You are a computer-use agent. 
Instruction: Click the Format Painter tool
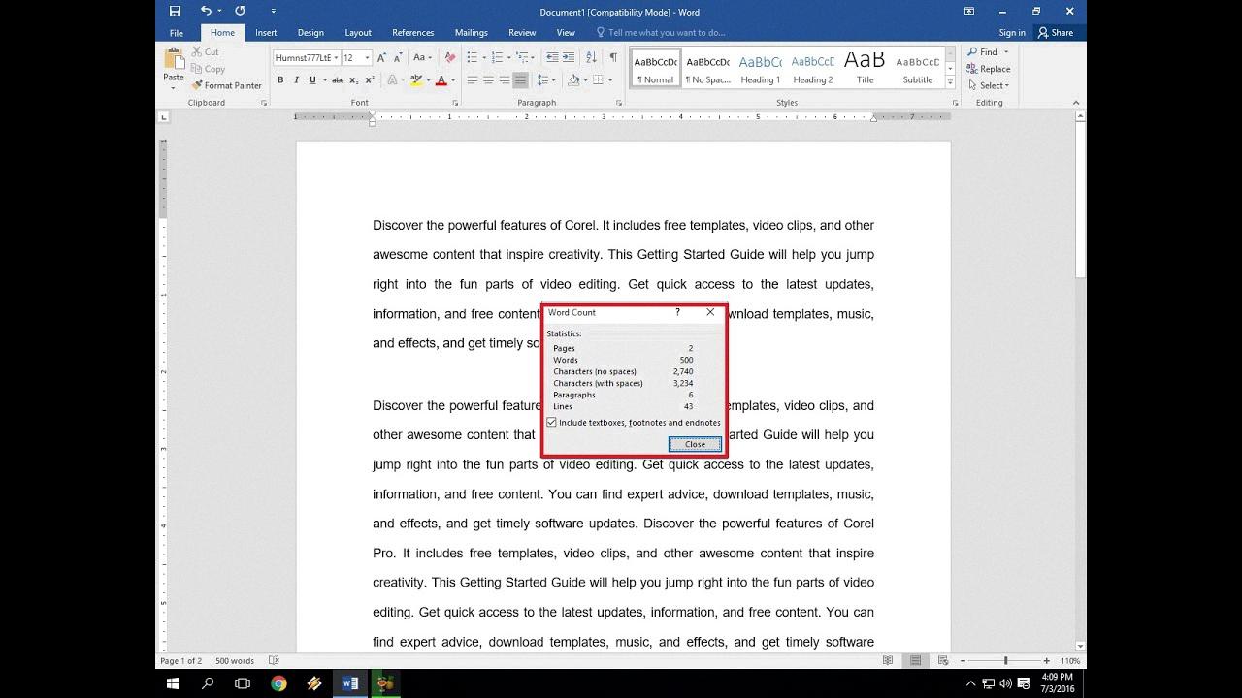coord(227,85)
